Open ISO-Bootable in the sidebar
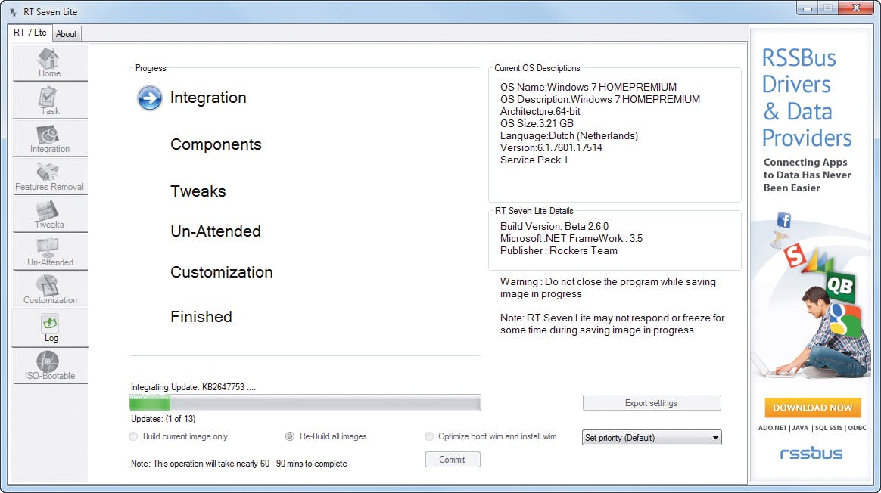Image resolution: width=881 pixels, height=493 pixels. [x=50, y=365]
